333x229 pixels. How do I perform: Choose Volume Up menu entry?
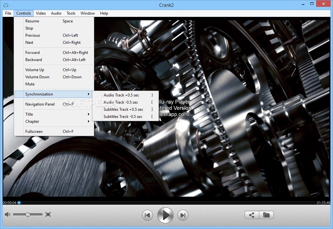pyautogui.click(x=54, y=70)
